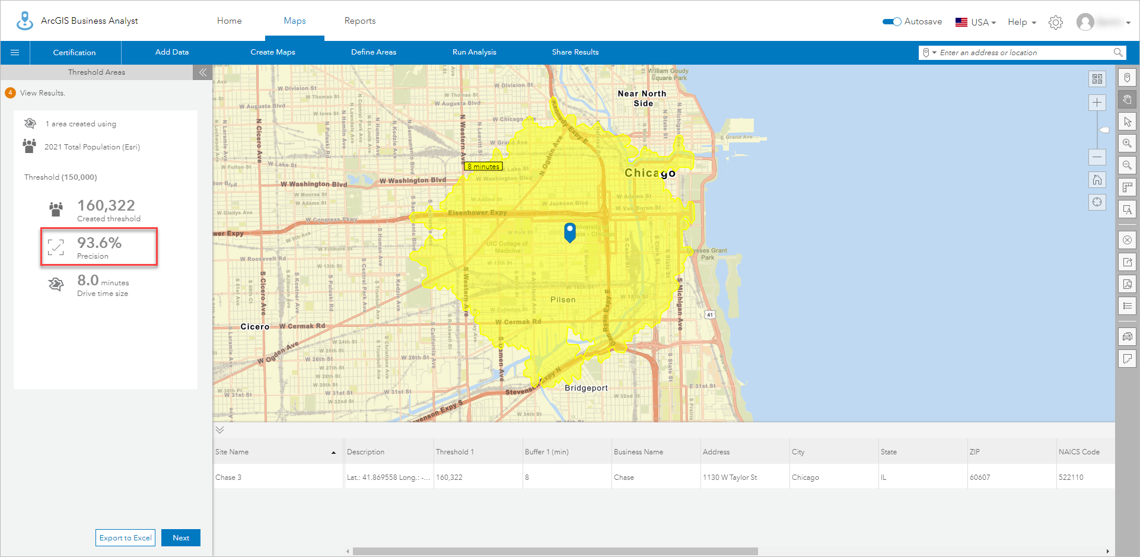This screenshot has height=557, width=1140.
Task: Click the Business Name column header
Action: (655, 452)
